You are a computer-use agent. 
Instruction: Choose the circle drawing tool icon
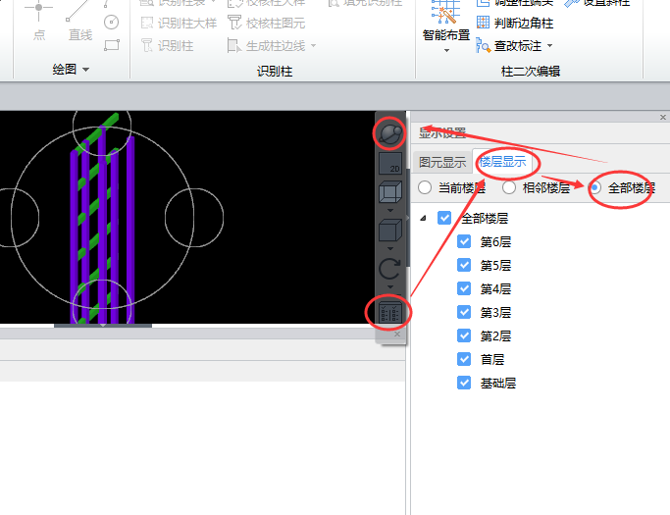click(x=111, y=22)
